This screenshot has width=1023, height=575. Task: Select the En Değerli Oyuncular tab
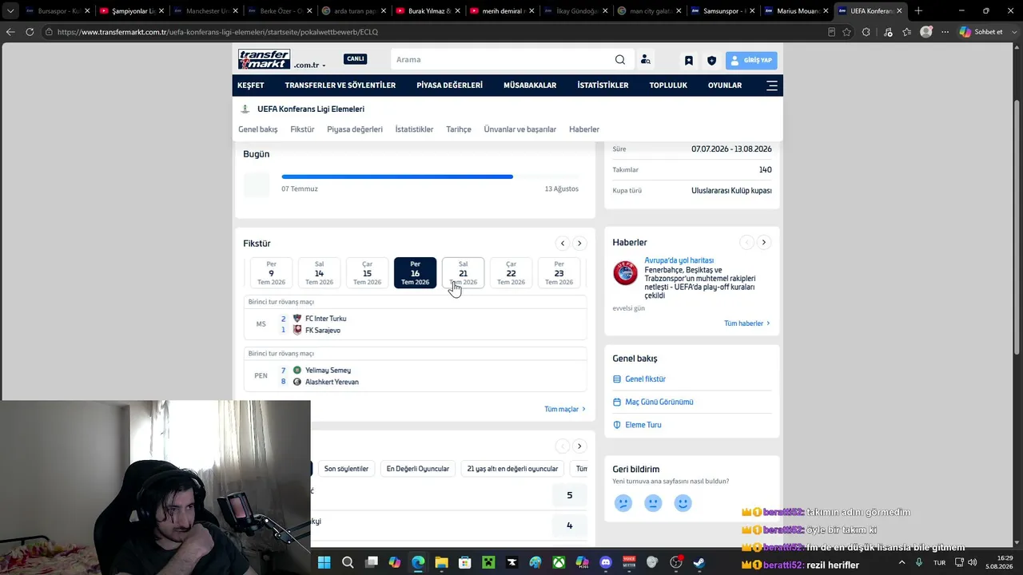418,469
